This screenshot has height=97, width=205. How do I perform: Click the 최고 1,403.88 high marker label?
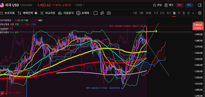(x=128, y=26)
